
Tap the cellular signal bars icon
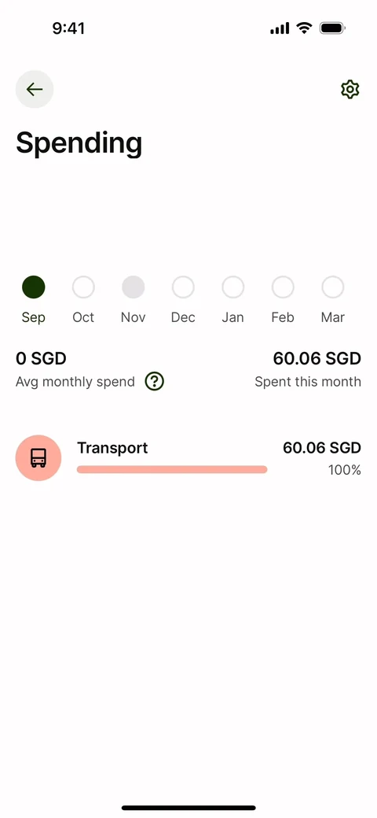pyautogui.click(x=280, y=28)
